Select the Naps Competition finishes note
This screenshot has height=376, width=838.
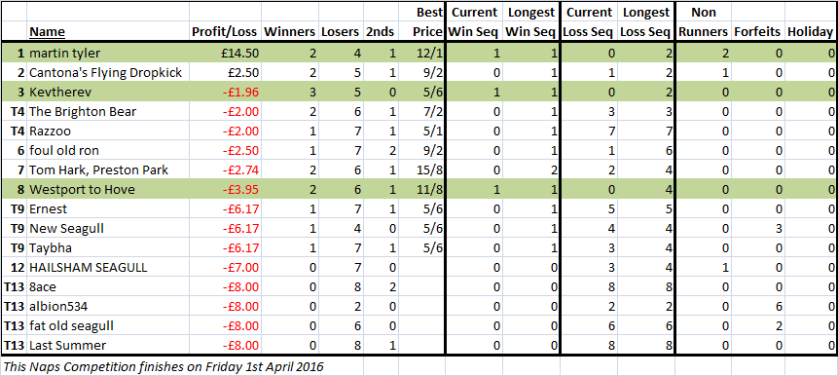pos(164,366)
